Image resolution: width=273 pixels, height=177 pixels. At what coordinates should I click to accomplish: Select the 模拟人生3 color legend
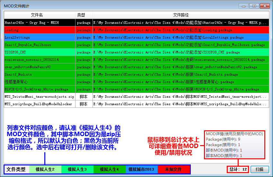coord(77,169)
